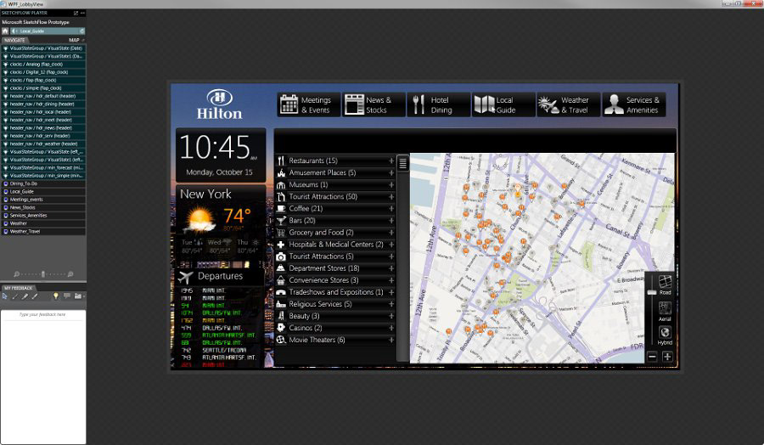
Task: Open the Services & Amenities tab
Action: pyautogui.click(x=634, y=104)
